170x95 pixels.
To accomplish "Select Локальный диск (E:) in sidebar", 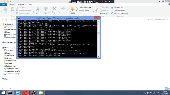I will pyautogui.click(x=13, y=74).
